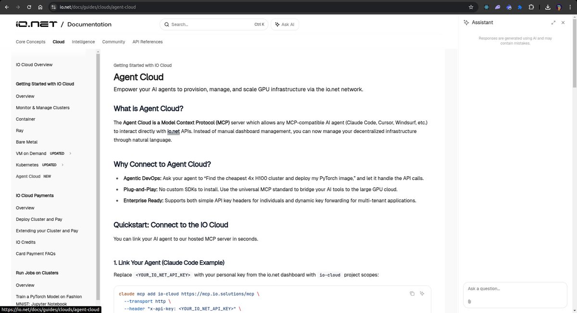The height and width of the screenshot is (313, 577).
Task: Open Train a PyTorch Model on Fashion MNIST
Action: (49, 300)
